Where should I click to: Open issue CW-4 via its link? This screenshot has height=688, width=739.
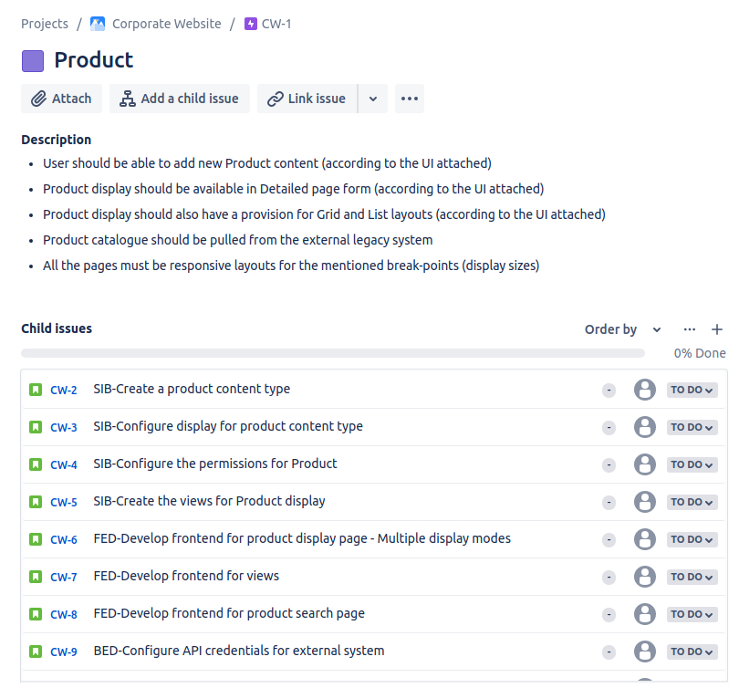pyautogui.click(x=64, y=464)
